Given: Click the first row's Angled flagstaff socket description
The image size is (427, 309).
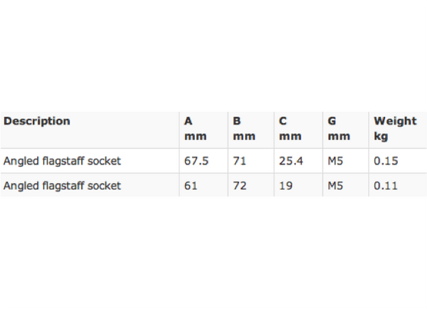Looking at the screenshot, I should (62, 161).
